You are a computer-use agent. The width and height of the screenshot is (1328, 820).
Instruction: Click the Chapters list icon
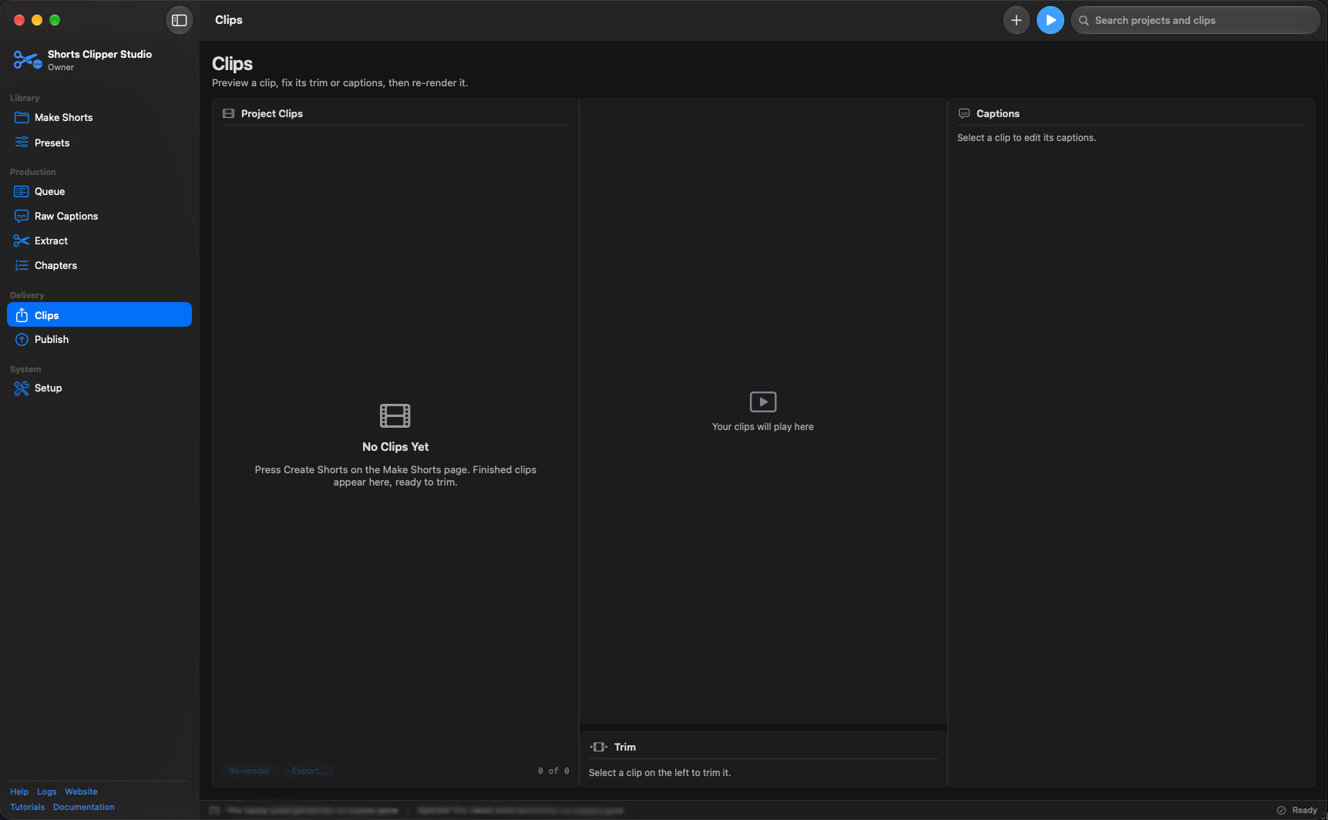point(22,265)
